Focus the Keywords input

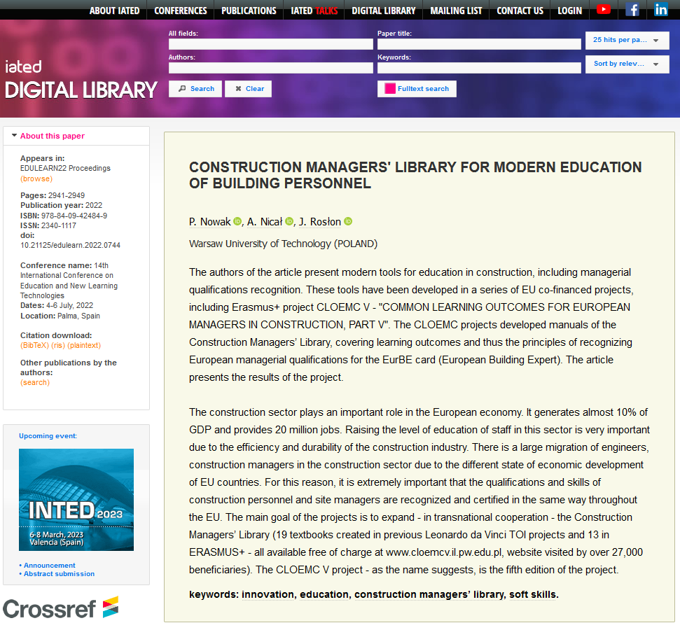click(479, 68)
